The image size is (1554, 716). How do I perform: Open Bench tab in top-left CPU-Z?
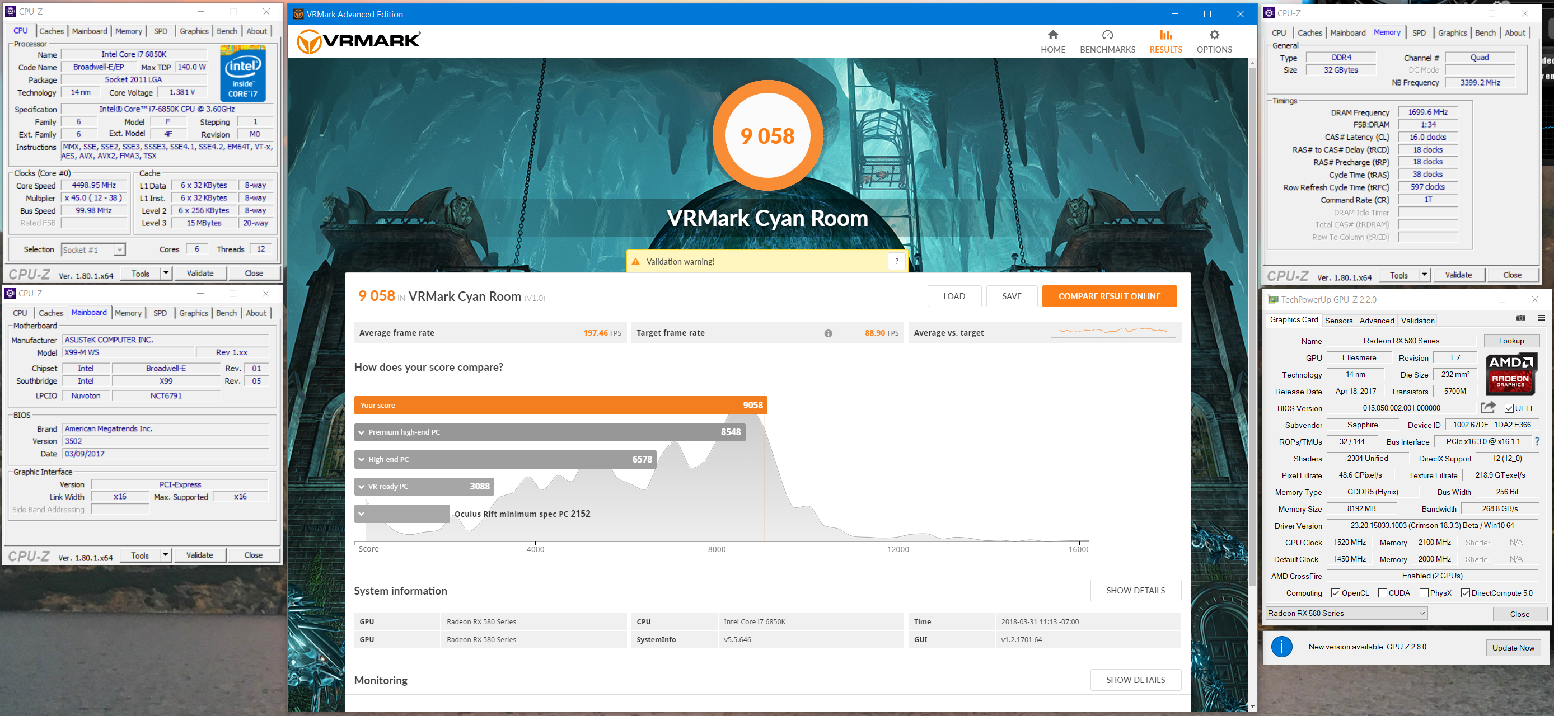(x=227, y=31)
